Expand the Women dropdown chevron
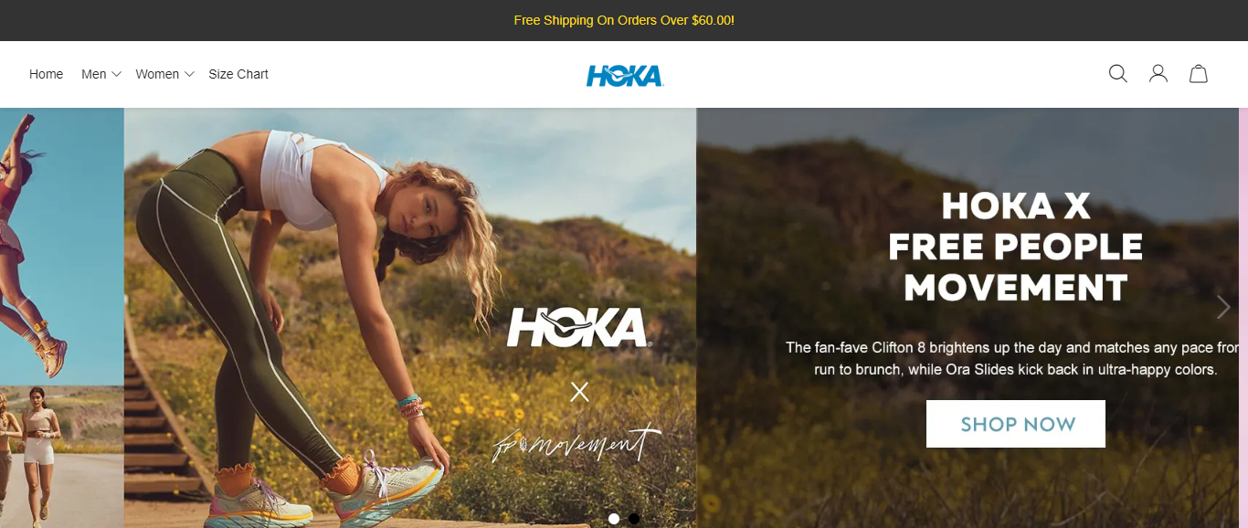1248x528 pixels. [x=189, y=74]
